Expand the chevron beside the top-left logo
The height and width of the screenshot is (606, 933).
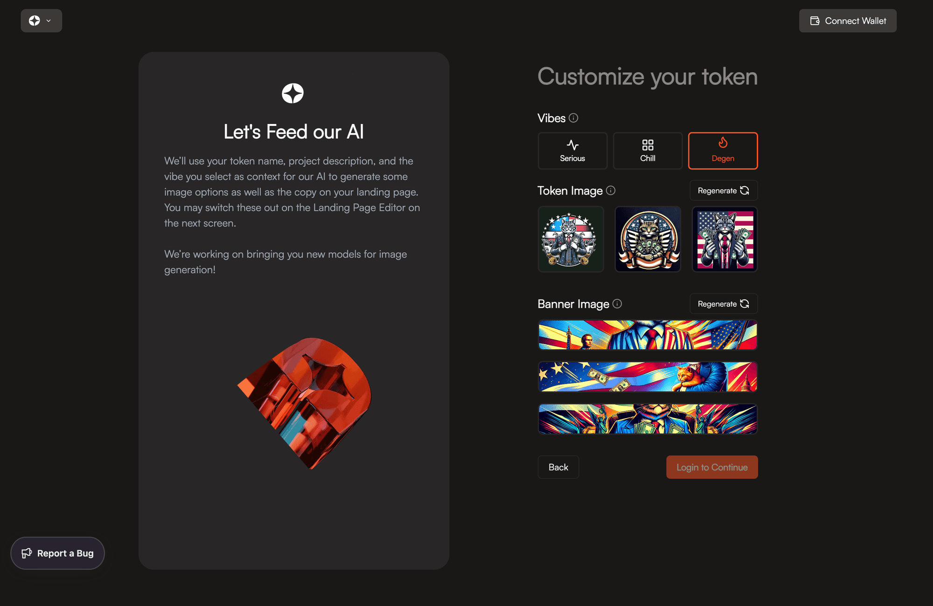pyautogui.click(x=49, y=21)
